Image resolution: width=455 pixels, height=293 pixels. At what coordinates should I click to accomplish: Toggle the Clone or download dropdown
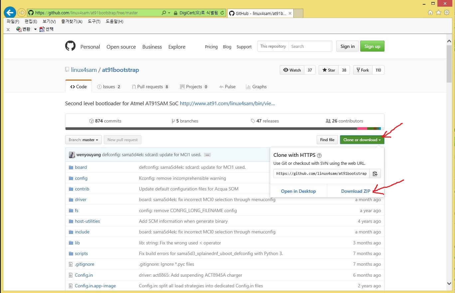(362, 140)
